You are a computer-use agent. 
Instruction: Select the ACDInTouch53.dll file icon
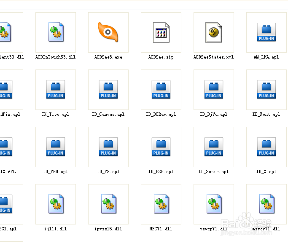pos(56,32)
